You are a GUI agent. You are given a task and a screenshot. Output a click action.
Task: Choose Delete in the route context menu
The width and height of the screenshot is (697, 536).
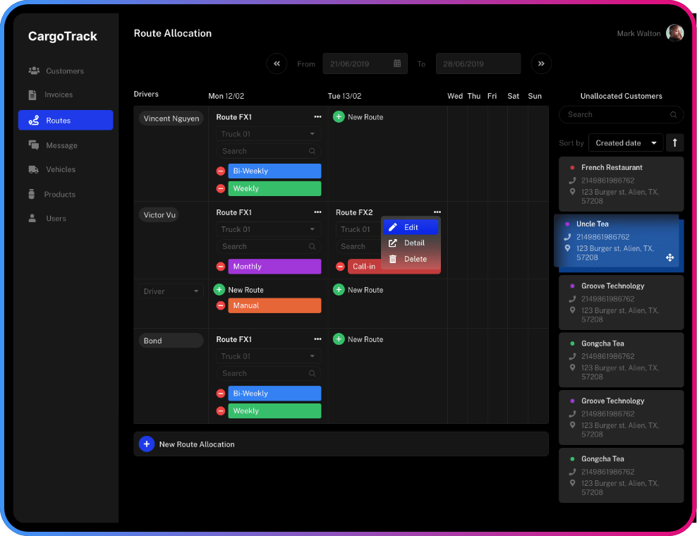click(414, 259)
